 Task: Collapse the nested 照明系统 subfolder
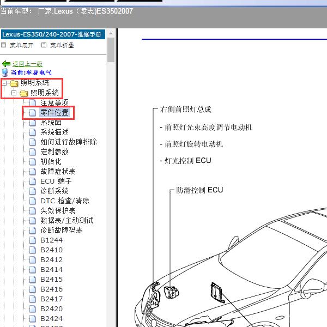tap(14, 93)
